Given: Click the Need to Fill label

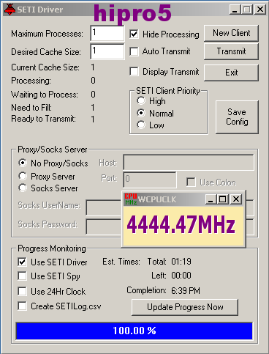Looking at the screenshot, I should click(x=31, y=108).
